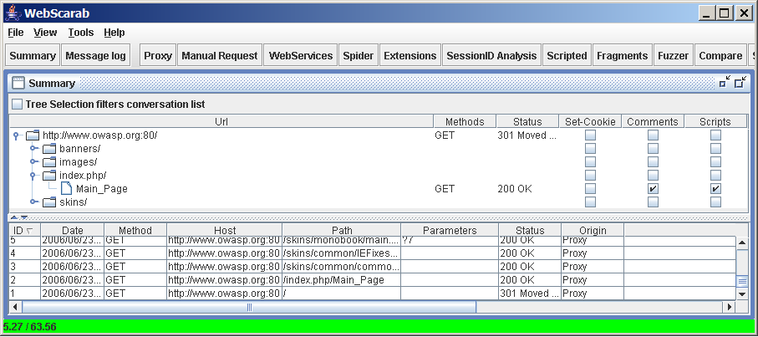The width and height of the screenshot is (758, 337).
Task: Select the index.php folder icon
Action: pos(49,175)
